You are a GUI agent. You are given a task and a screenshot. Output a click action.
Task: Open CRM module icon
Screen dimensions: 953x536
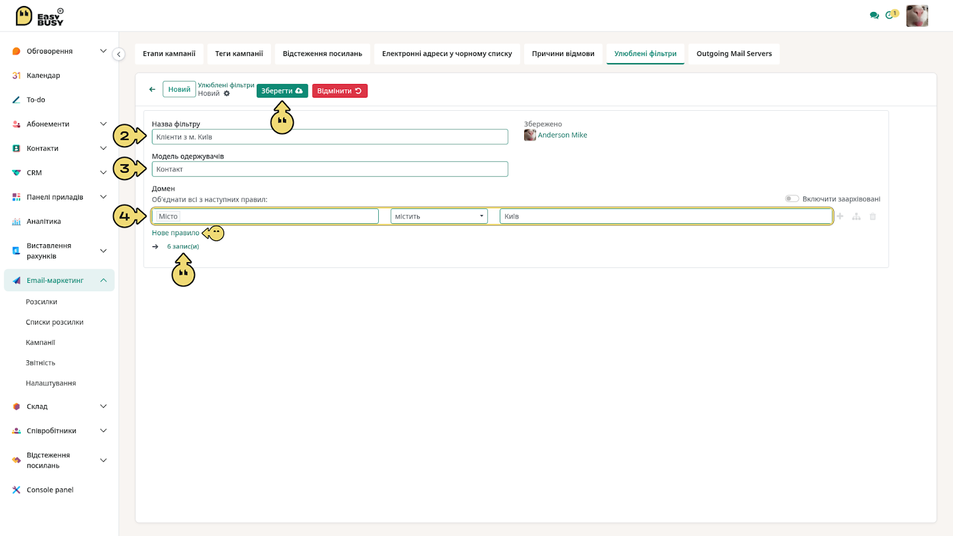click(16, 173)
